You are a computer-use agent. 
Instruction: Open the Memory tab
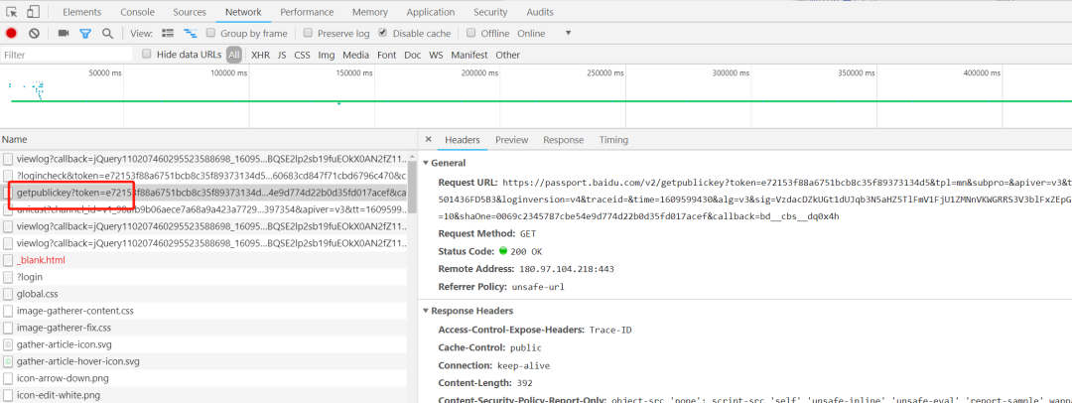coord(370,12)
